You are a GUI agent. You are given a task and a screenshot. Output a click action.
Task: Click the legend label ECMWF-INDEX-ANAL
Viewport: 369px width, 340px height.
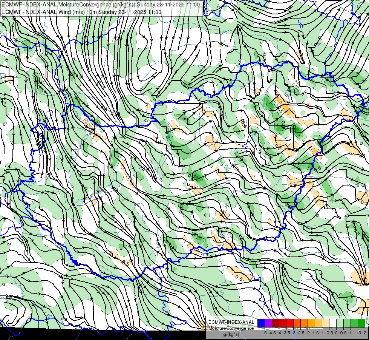click(231, 322)
